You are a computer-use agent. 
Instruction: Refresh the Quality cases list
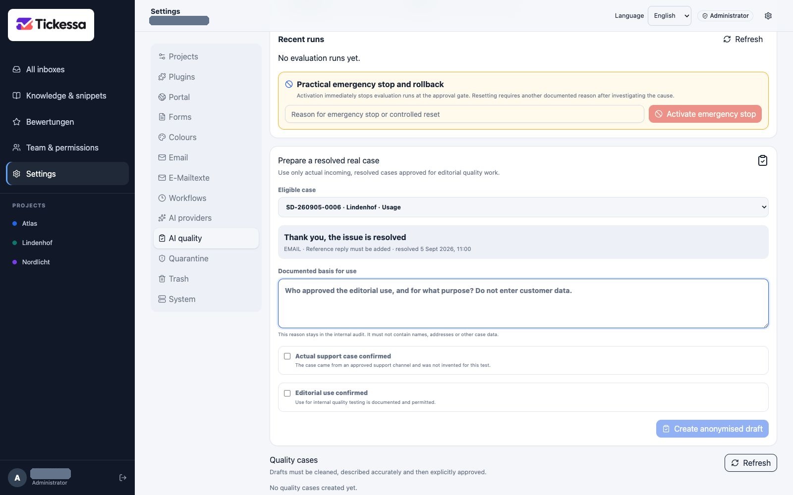(750, 463)
